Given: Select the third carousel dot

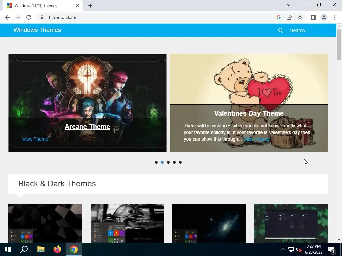Looking at the screenshot, I should click(x=168, y=162).
